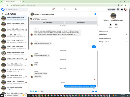Expand the Customize chat section
130x97 pixels.
pos(113,31)
